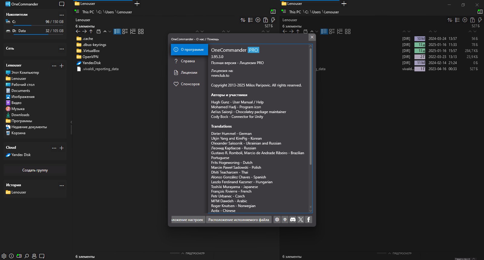
Task: Go up one folder in left pane
Action: click(x=91, y=31)
